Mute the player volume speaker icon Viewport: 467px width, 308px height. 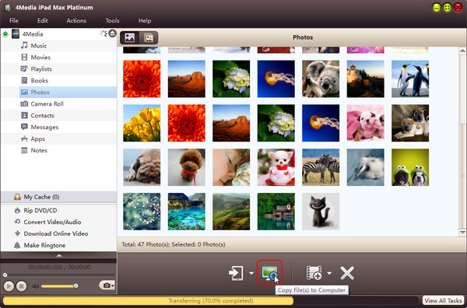pos(36,286)
